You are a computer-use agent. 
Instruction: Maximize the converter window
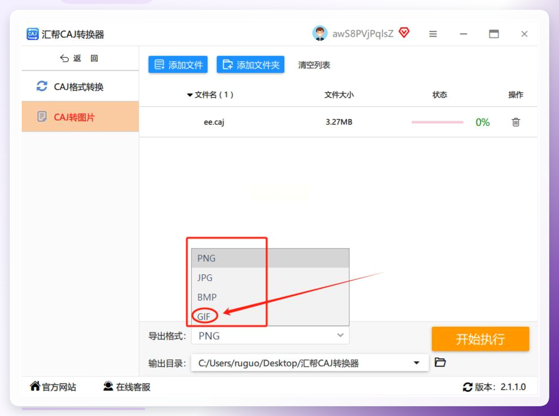[494, 34]
